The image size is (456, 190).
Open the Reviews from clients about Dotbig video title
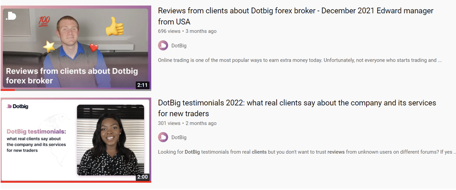296,16
